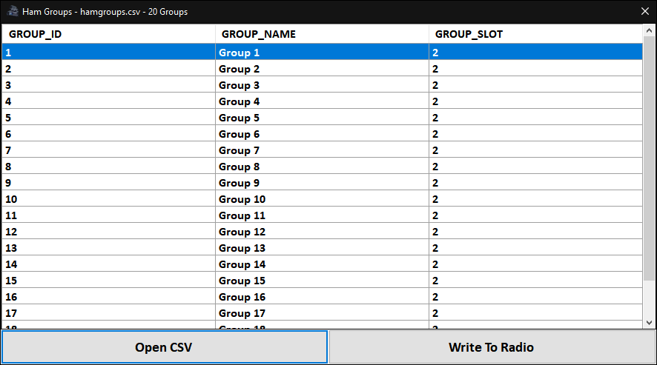The image size is (657, 365).
Task: Sort by GROUP_SLOT column header
Action: tap(536, 34)
